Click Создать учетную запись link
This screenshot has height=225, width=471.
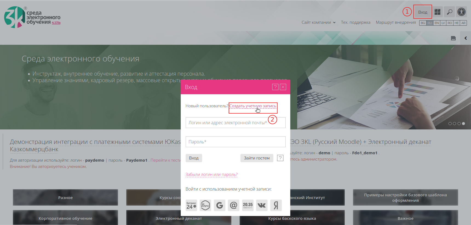[x=253, y=106]
